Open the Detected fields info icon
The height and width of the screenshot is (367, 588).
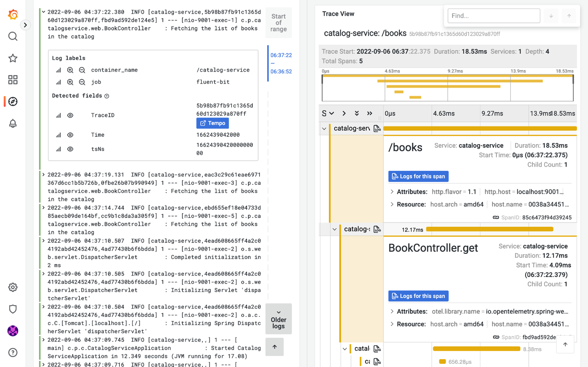[107, 96]
